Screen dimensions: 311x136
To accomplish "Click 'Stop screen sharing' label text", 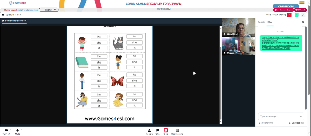I will [276, 15].
